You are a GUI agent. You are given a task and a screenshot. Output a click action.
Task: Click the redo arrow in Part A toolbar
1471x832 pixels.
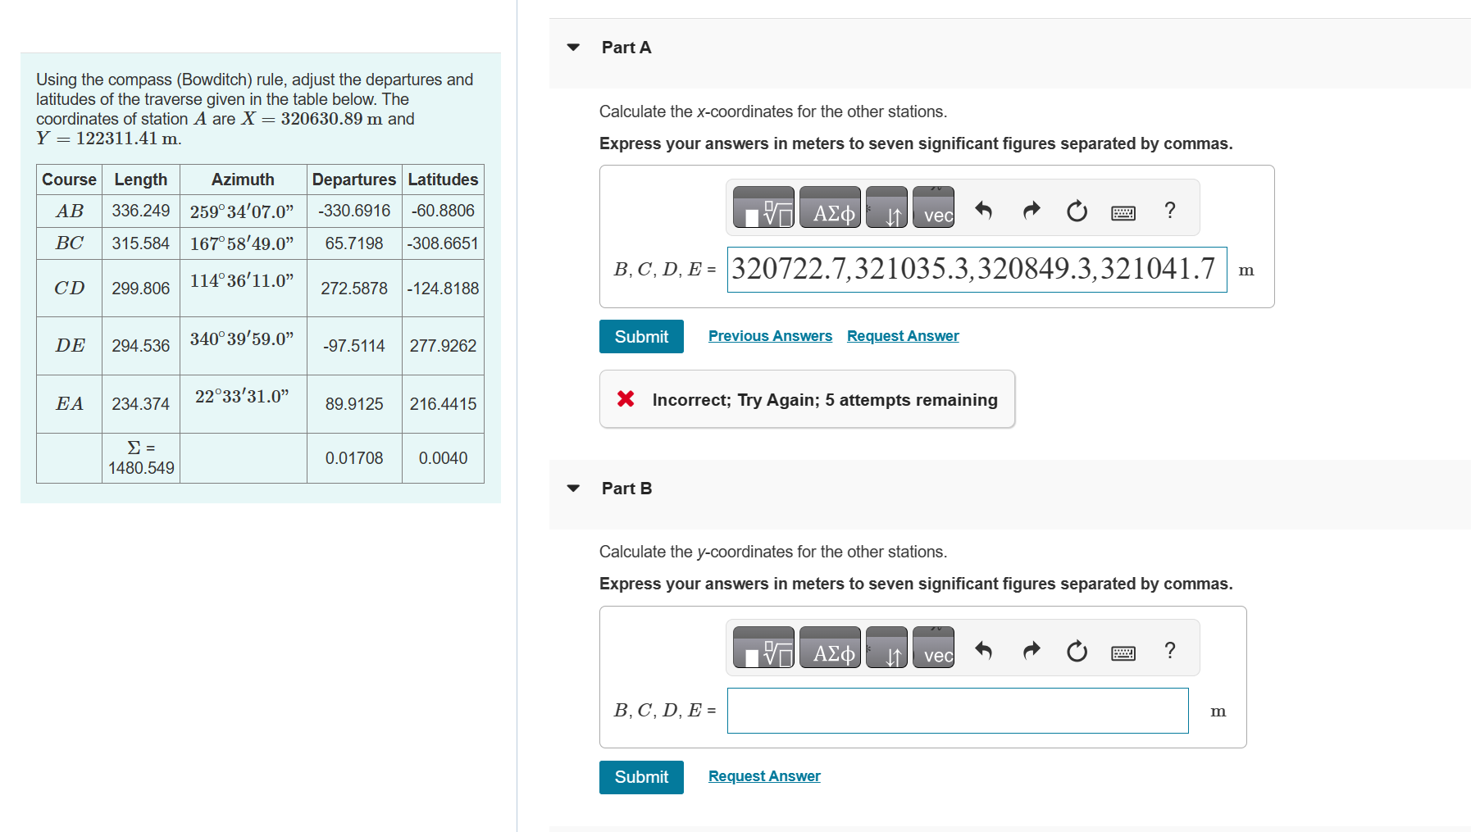pyautogui.click(x=1030, y=211)
